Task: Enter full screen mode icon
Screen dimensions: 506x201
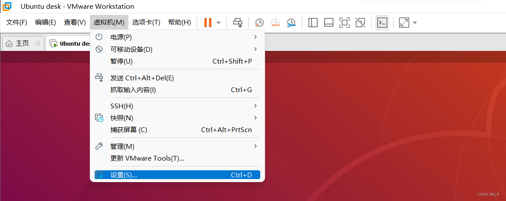Action: tap(344, 23)
